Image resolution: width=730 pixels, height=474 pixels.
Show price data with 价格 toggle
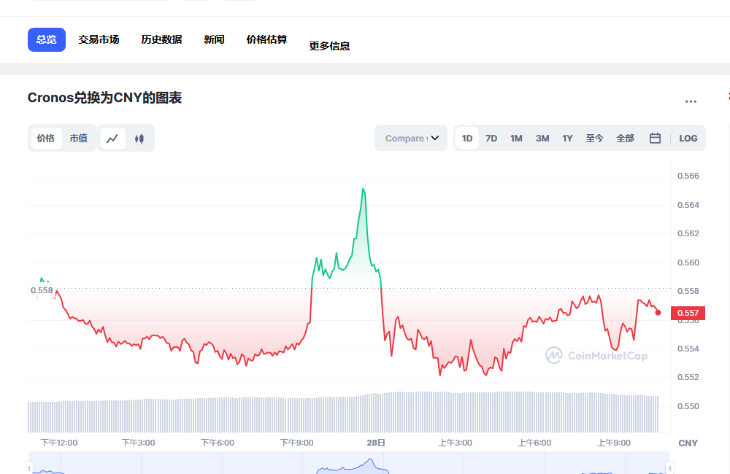coord(45,139)
